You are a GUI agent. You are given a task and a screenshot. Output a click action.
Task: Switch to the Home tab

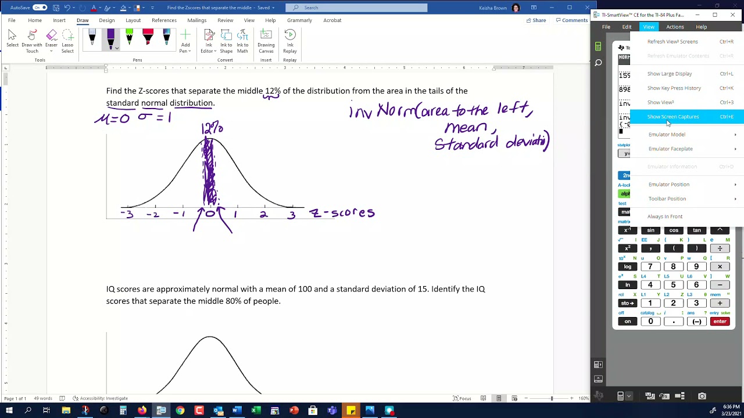tap(35, 20)
